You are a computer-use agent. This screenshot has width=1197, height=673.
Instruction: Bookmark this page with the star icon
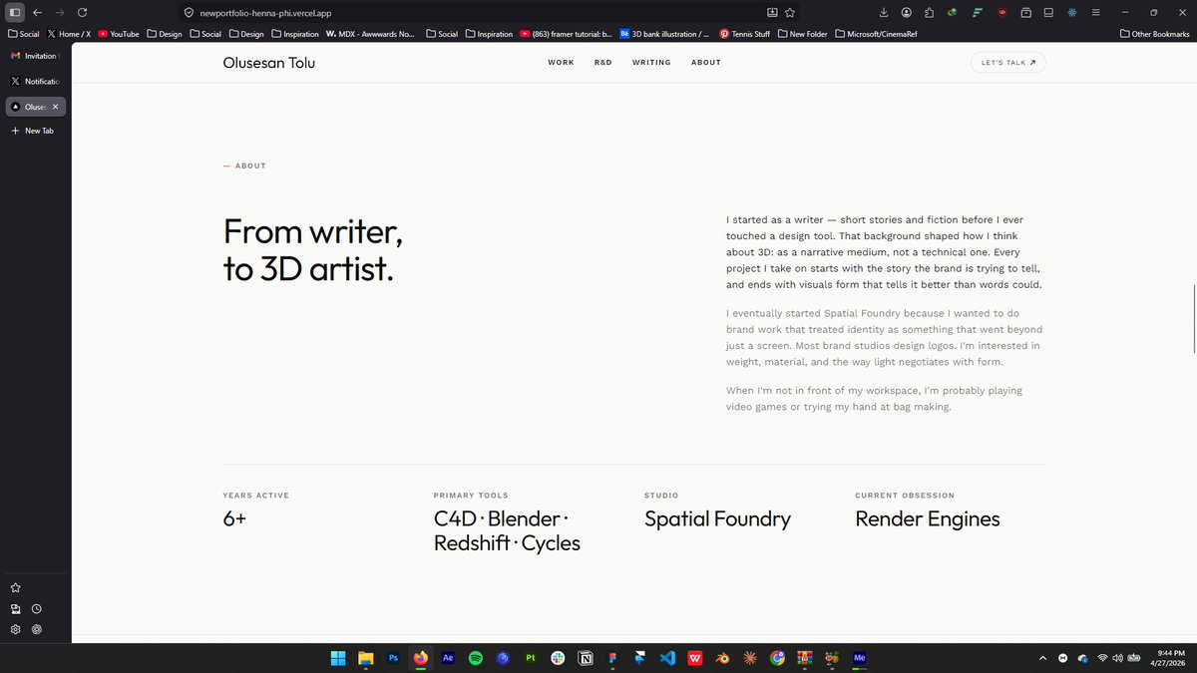point(790,13)
